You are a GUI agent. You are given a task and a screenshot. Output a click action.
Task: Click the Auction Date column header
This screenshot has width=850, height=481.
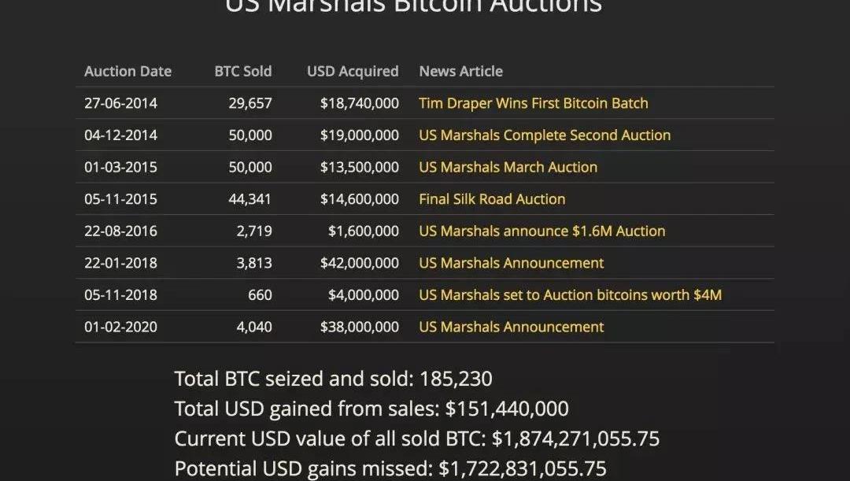point(128,71)
